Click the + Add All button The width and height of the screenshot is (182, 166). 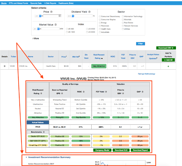pos(168,60)
